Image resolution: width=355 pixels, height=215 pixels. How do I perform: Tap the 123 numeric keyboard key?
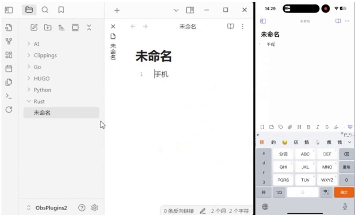(279, 192)
